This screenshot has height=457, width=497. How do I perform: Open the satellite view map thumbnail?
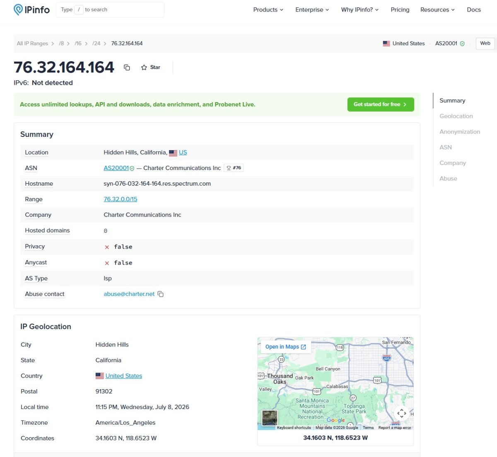coord(270,417)
